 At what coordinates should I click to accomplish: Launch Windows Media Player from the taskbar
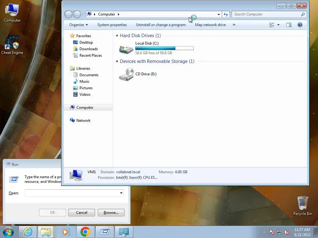coord(65,232)
